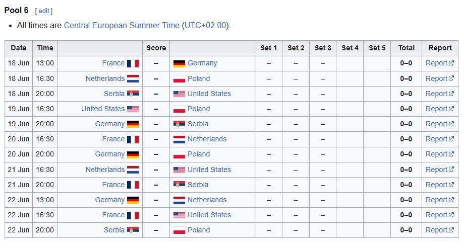
Task: Open the edit link beside Pool 6
Action: click(44, 11)
